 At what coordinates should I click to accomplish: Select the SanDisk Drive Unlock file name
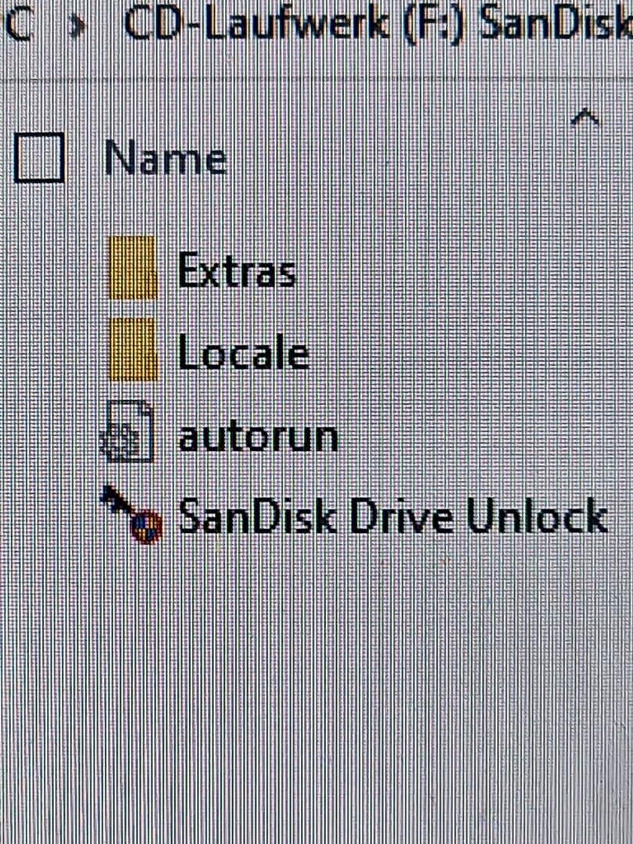393,517
